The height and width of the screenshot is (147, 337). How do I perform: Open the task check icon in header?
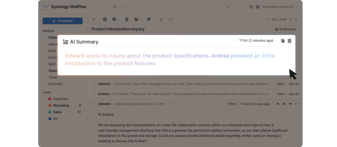pos(251,7)
